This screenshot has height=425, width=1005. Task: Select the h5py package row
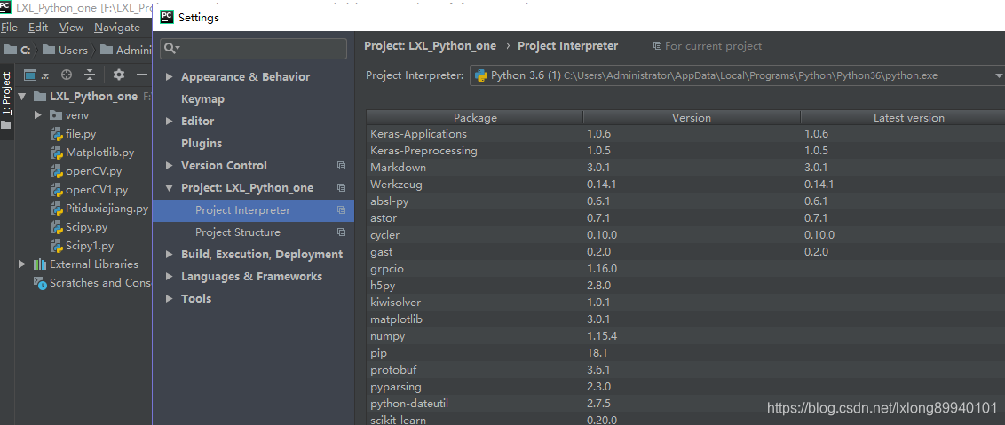coord(685,286)
